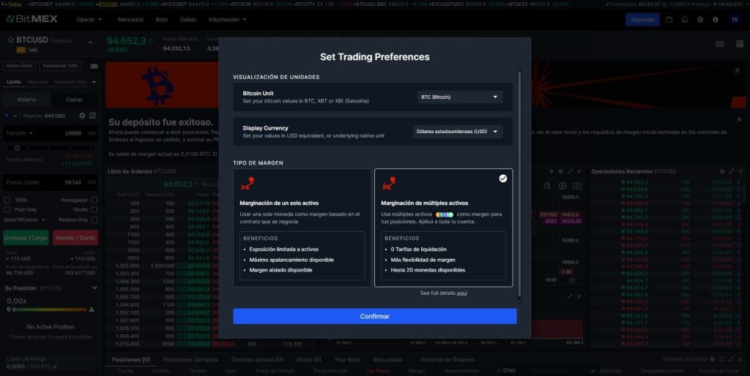Click the calculator icon beside Disponible balance
Screen dimensions: 750x376
click(x=92, y=116)
